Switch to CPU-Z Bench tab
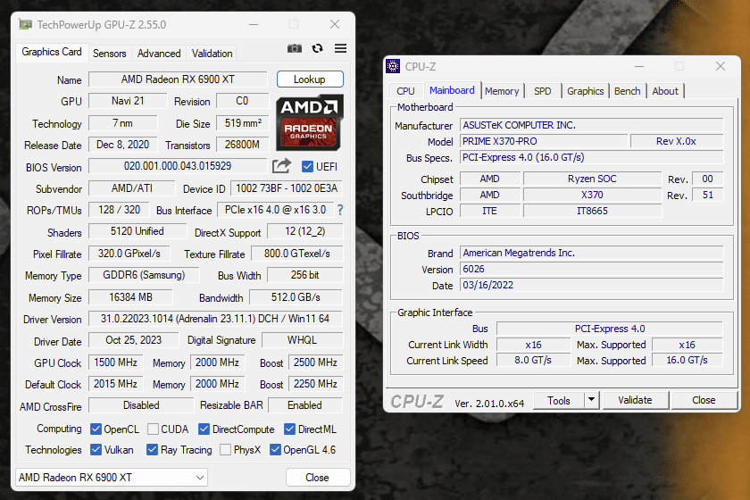Viewport: 750px width, 500px height. point(627,91)
